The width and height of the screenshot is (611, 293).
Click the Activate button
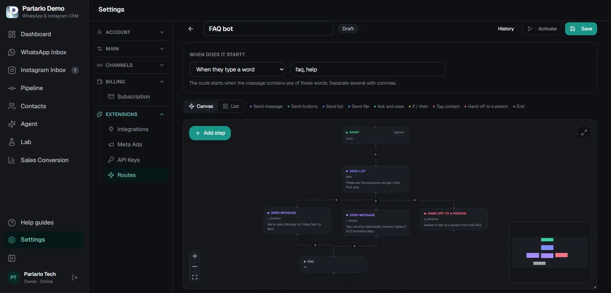(x=542, y=29)
